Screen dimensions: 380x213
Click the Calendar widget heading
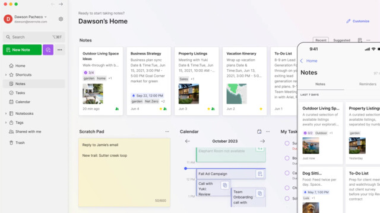click(189, 131)
